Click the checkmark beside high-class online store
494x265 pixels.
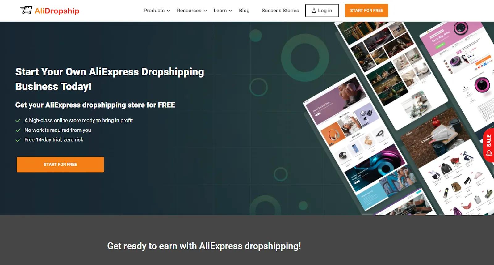(x=18, y=120)
